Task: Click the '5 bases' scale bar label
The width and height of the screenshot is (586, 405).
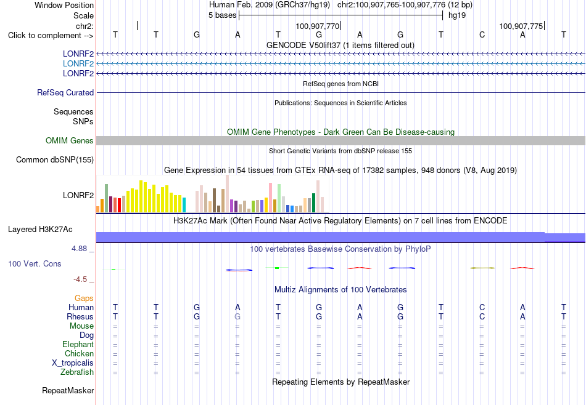Action: pyautogui.click(x=222, y=15)
